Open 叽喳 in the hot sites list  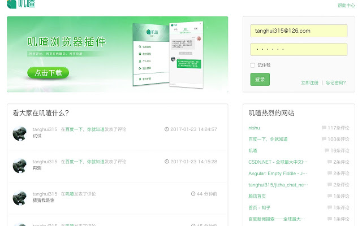pyautogui.click(x=253, y=151)
